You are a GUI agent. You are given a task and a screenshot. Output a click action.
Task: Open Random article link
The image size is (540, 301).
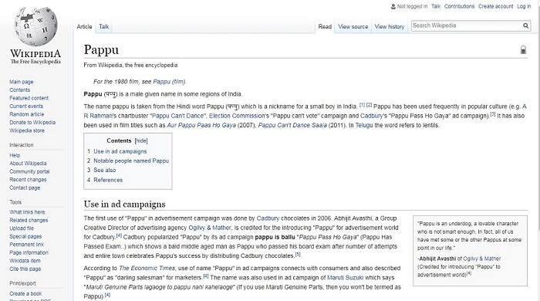[x=26, y=114]
